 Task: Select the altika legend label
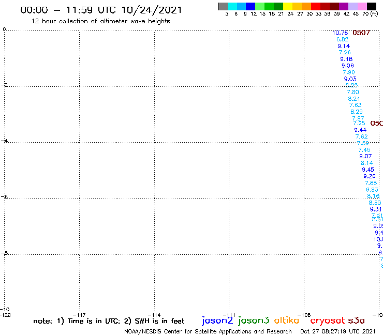(287, 320)
